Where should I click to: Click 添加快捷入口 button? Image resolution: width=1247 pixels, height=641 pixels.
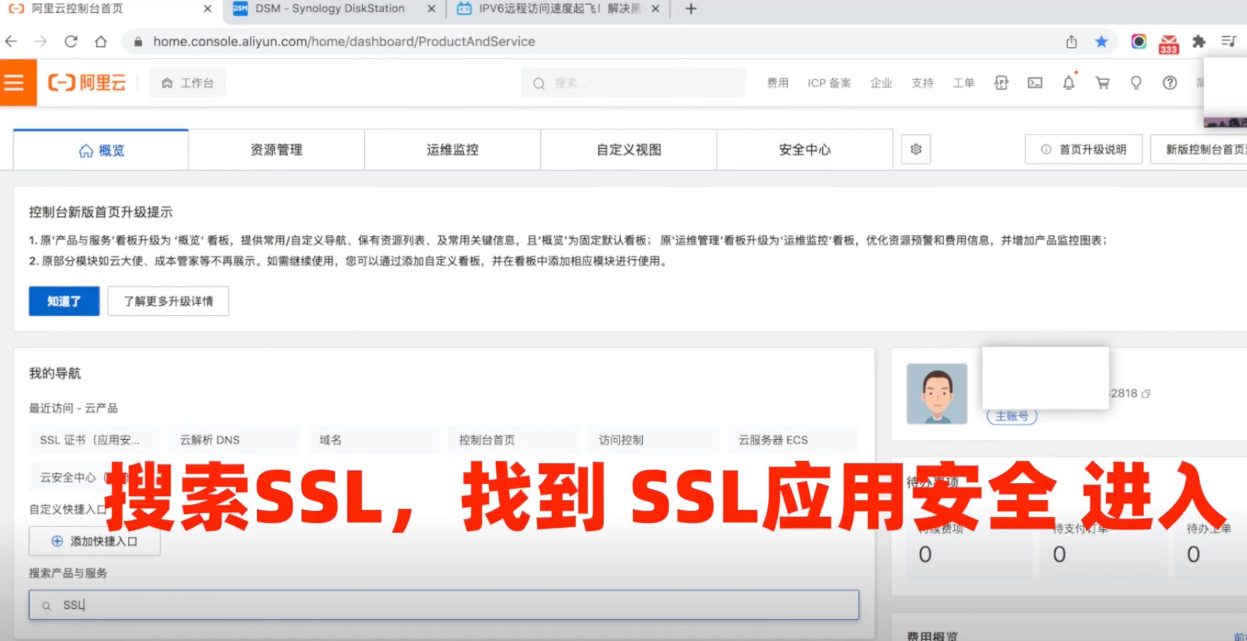(x=95, y=541)
